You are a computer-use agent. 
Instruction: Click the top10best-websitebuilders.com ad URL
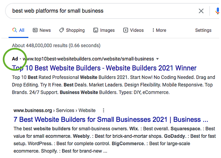[89, 59]
